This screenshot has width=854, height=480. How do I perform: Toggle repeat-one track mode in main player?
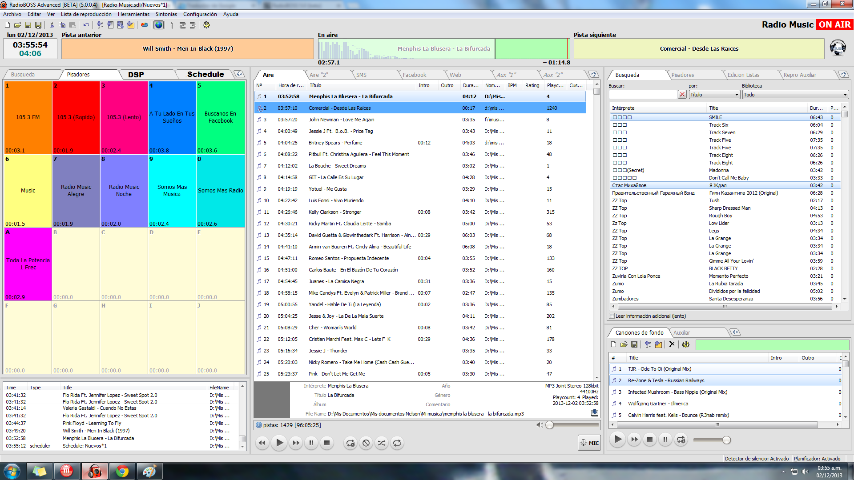(x=350, y=443)
